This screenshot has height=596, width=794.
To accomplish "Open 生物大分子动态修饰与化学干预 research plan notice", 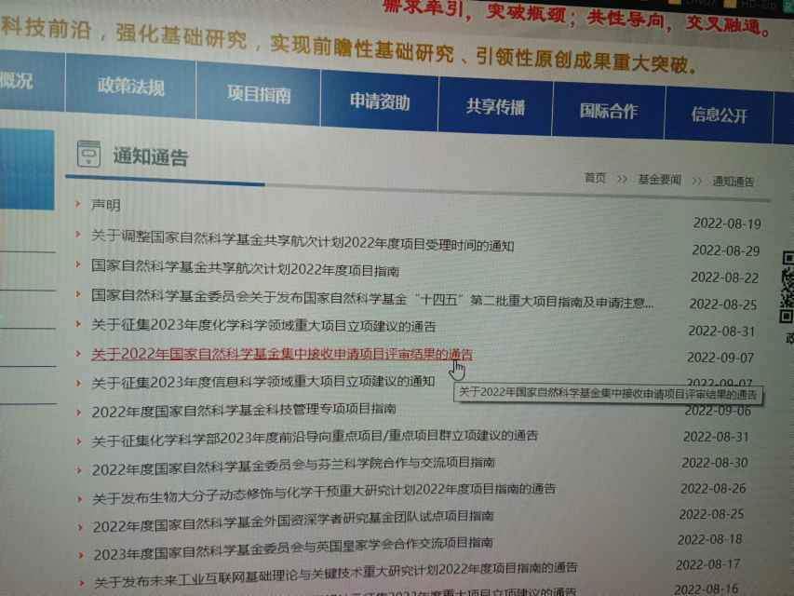I will pyautogui.click(x=324, y=494).
